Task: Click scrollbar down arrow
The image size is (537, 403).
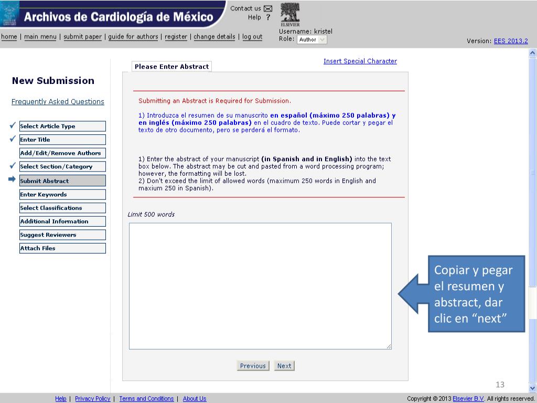Action: (x=532, y=388)
